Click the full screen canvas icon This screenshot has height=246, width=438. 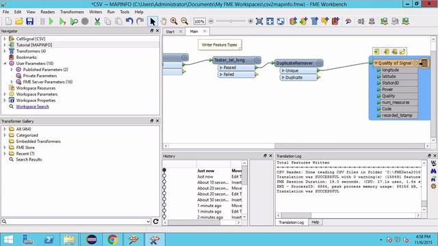point(281,21)
